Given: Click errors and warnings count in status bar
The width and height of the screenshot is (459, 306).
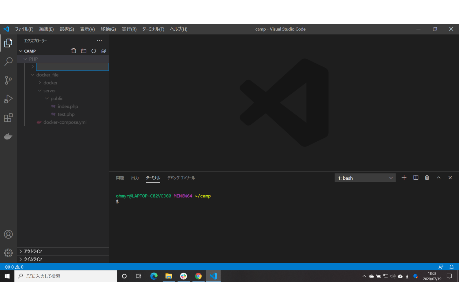Looking at the screenshot, I should tap(14, 267).
